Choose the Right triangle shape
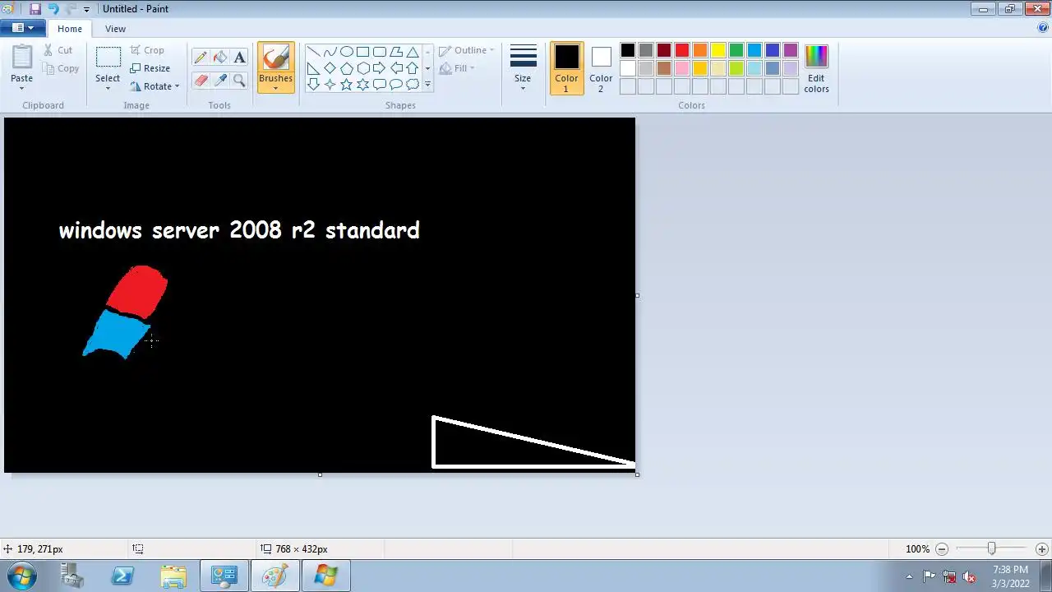 point(313,68)
